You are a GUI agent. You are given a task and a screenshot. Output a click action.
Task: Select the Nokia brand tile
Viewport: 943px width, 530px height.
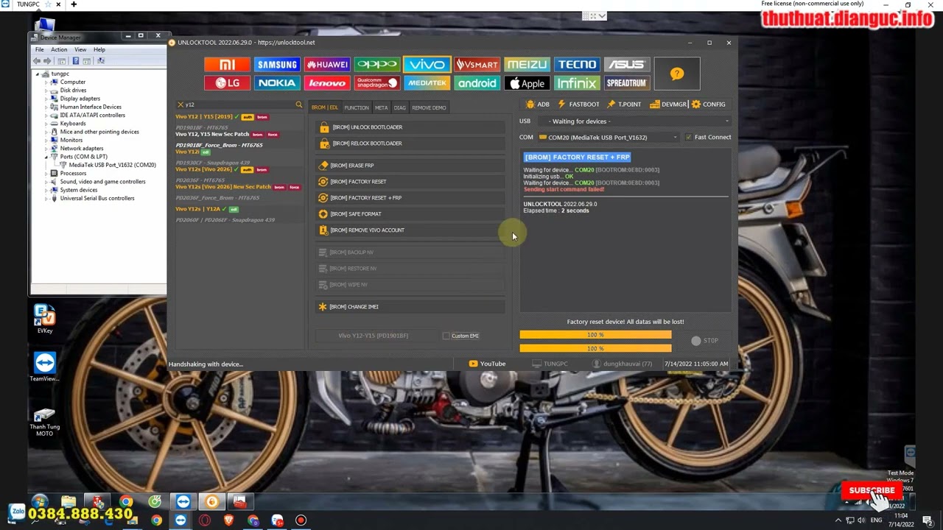pos(277,83)
